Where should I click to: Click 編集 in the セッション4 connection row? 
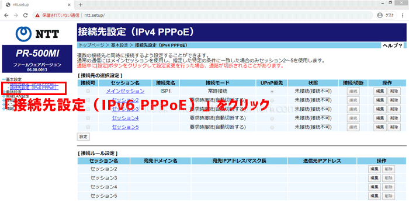(380, 118)
